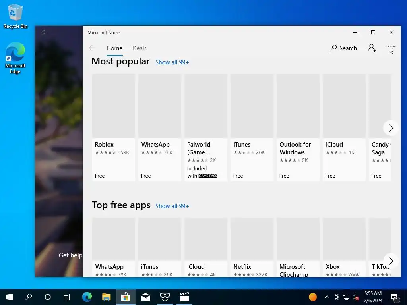
Task: Click the Candy Crush Saga title
Action: tap(381, 149)
